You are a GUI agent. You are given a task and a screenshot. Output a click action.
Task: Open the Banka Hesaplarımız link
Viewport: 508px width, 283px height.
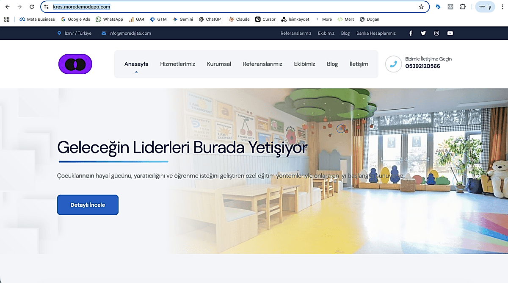pyautogui.click(x=376, y=33)
